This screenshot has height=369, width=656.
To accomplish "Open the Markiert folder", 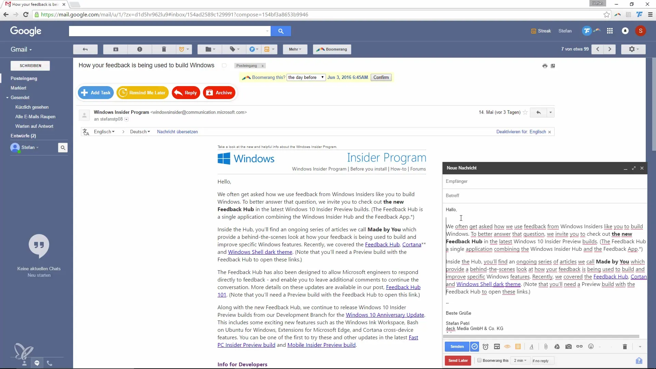I will (18, 88).
